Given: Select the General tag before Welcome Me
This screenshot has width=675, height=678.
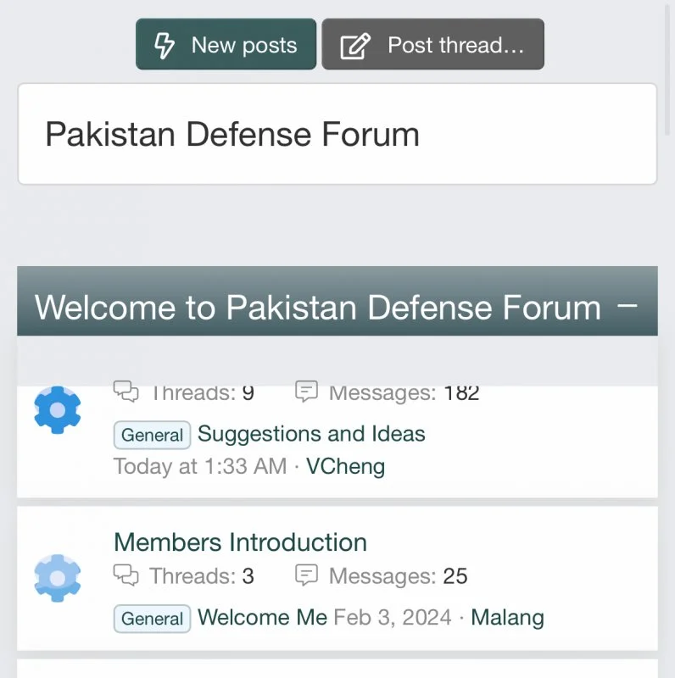Looking at the screenshot, I should point(152,619).
